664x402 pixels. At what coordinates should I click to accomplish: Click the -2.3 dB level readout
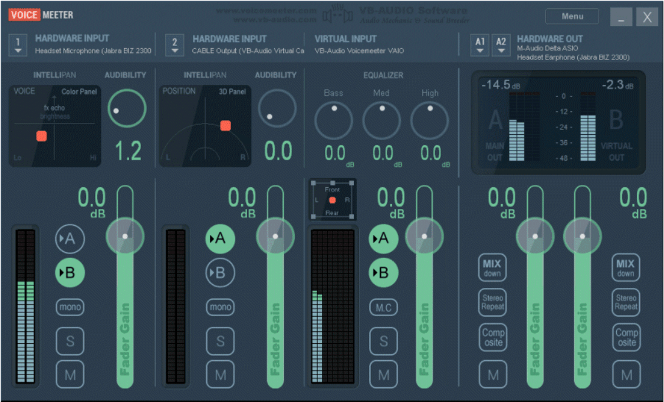[618, 85]
